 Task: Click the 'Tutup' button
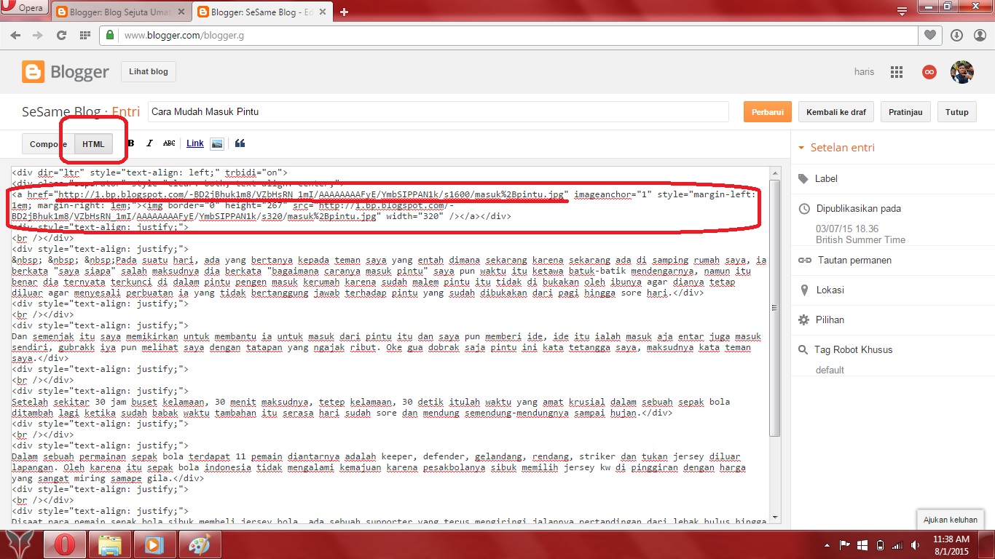point(957,112)
